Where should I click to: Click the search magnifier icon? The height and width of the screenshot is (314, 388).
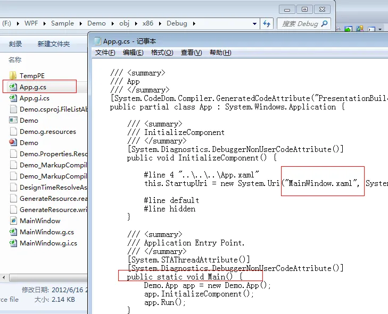[x=324, y=23]
